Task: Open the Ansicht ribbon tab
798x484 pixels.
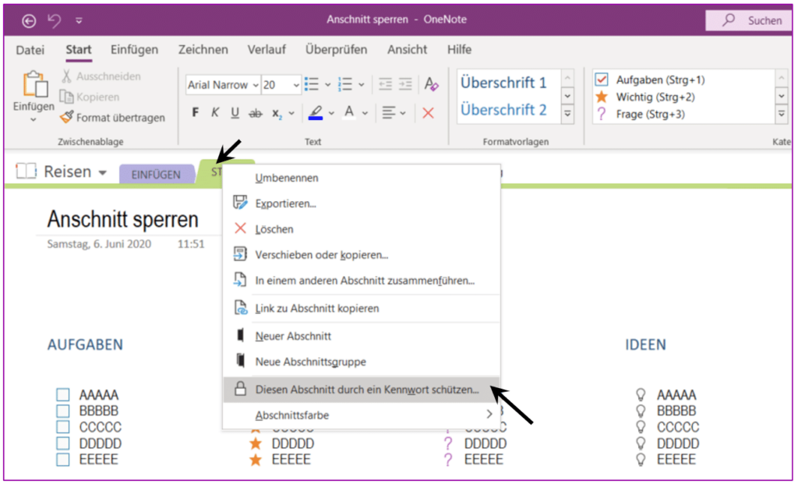Action: pyautogui.click(x=407, y=50)
